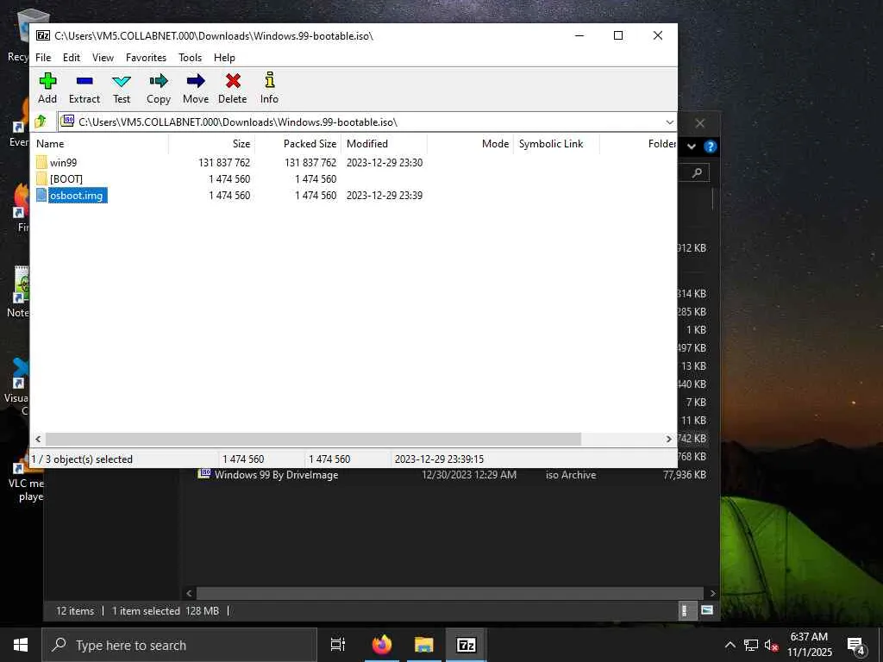The width and height of the screenshot is (883, 662).
Task: Open the Info toolbar icon
Action: 270,80
